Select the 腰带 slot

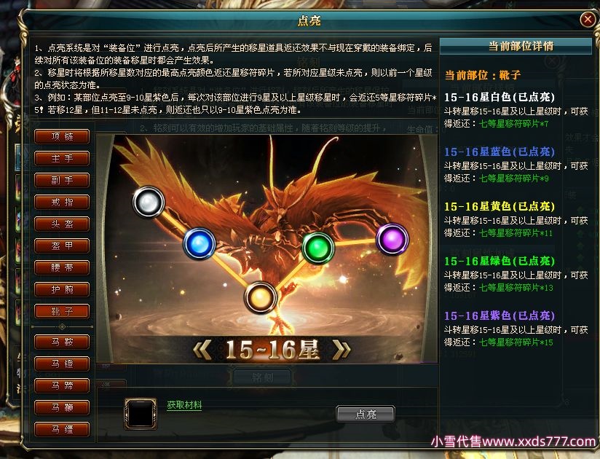(x=62, y=267)
